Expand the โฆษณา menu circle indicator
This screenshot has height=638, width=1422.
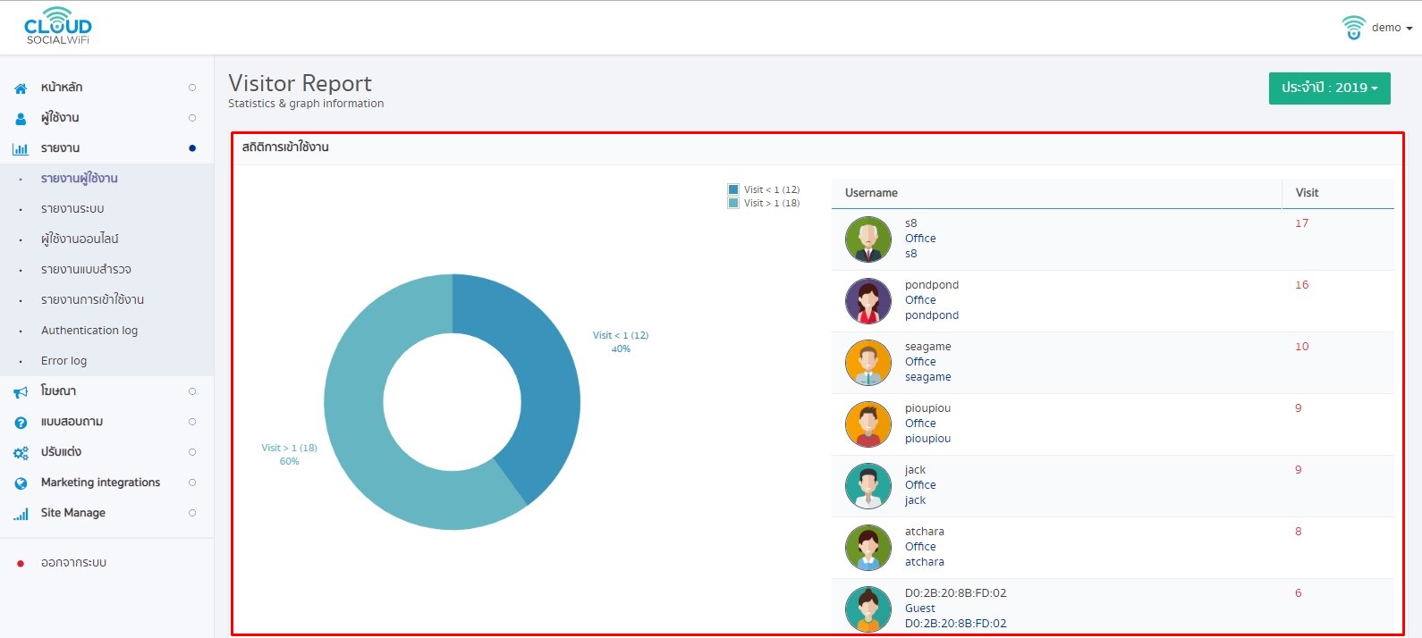(192, 391)
